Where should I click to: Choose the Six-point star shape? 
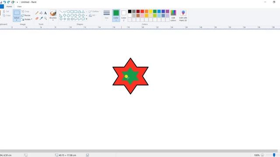tap(72, 19)
